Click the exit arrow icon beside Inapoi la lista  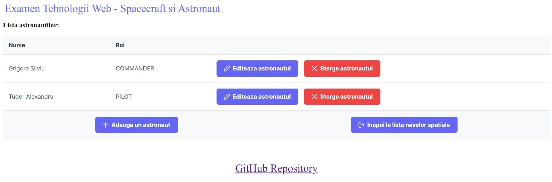[361, 125]
